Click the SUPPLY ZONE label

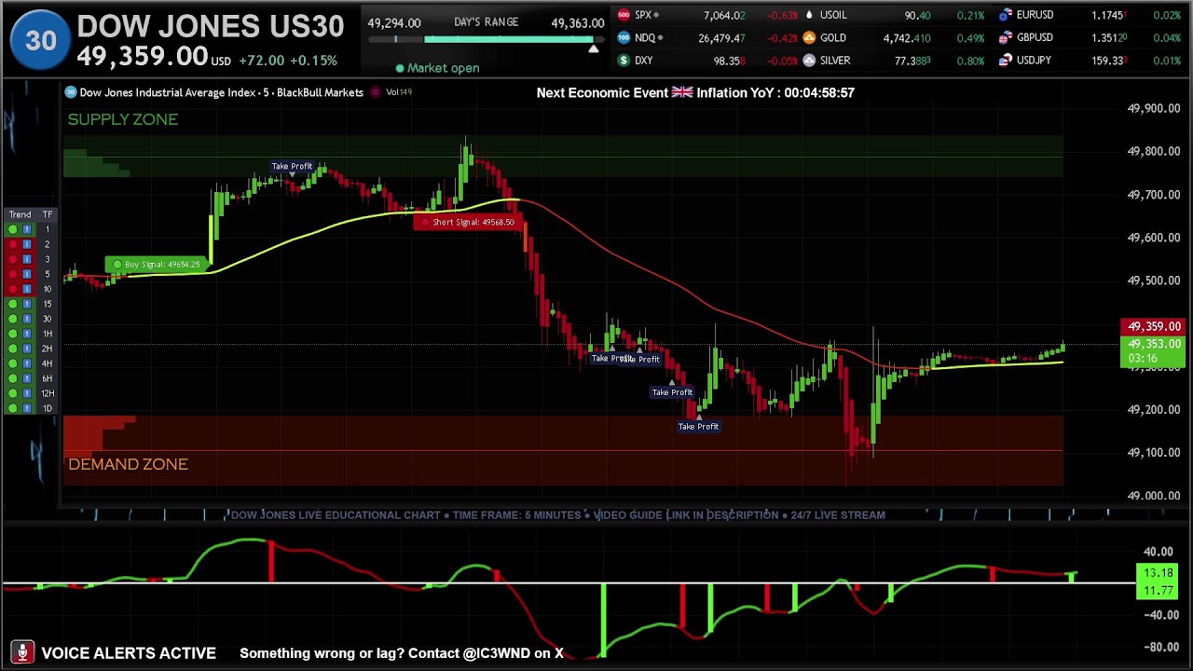pos(123,119)
